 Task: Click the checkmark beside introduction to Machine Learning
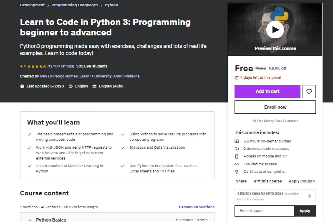click(29, 166)
